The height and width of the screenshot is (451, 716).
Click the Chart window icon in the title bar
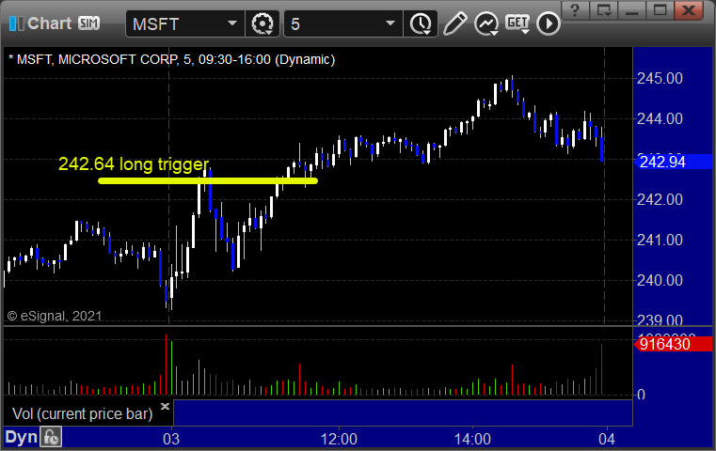pyautogui.click(x=16, y=23)
